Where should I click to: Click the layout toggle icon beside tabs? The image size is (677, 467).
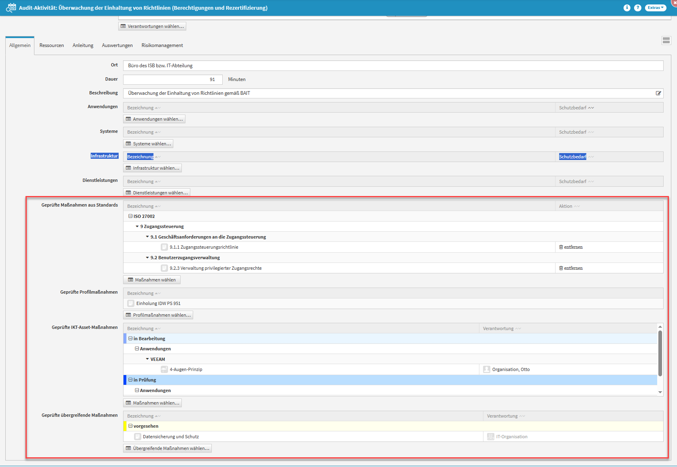pyautogui.click(x=666, y=41)
